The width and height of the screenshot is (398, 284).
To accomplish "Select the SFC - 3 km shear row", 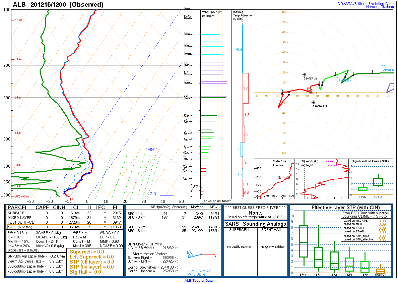I will tap(174, 217).
